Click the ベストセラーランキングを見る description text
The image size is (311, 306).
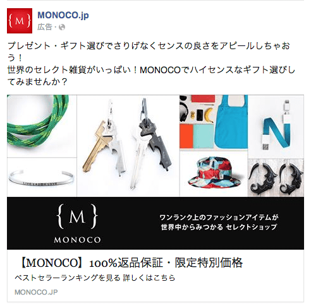pyautogui.click(x=68, y=278)
